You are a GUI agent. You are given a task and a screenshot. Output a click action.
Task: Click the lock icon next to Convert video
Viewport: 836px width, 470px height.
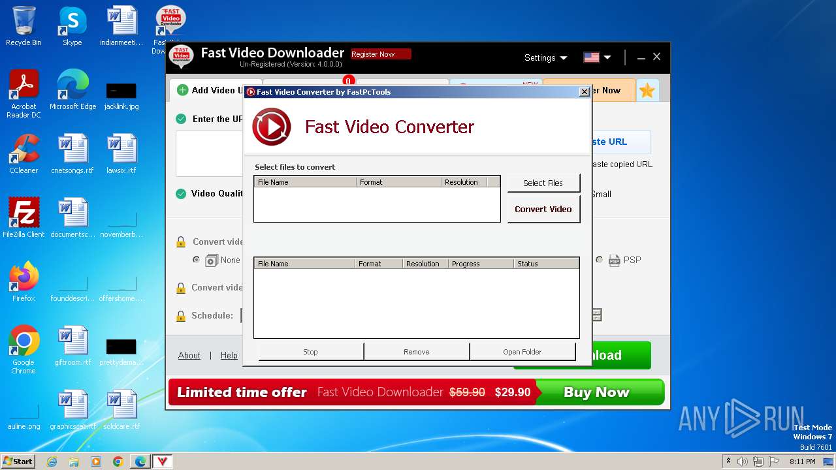pyautogui.click(x=181, y=242)
